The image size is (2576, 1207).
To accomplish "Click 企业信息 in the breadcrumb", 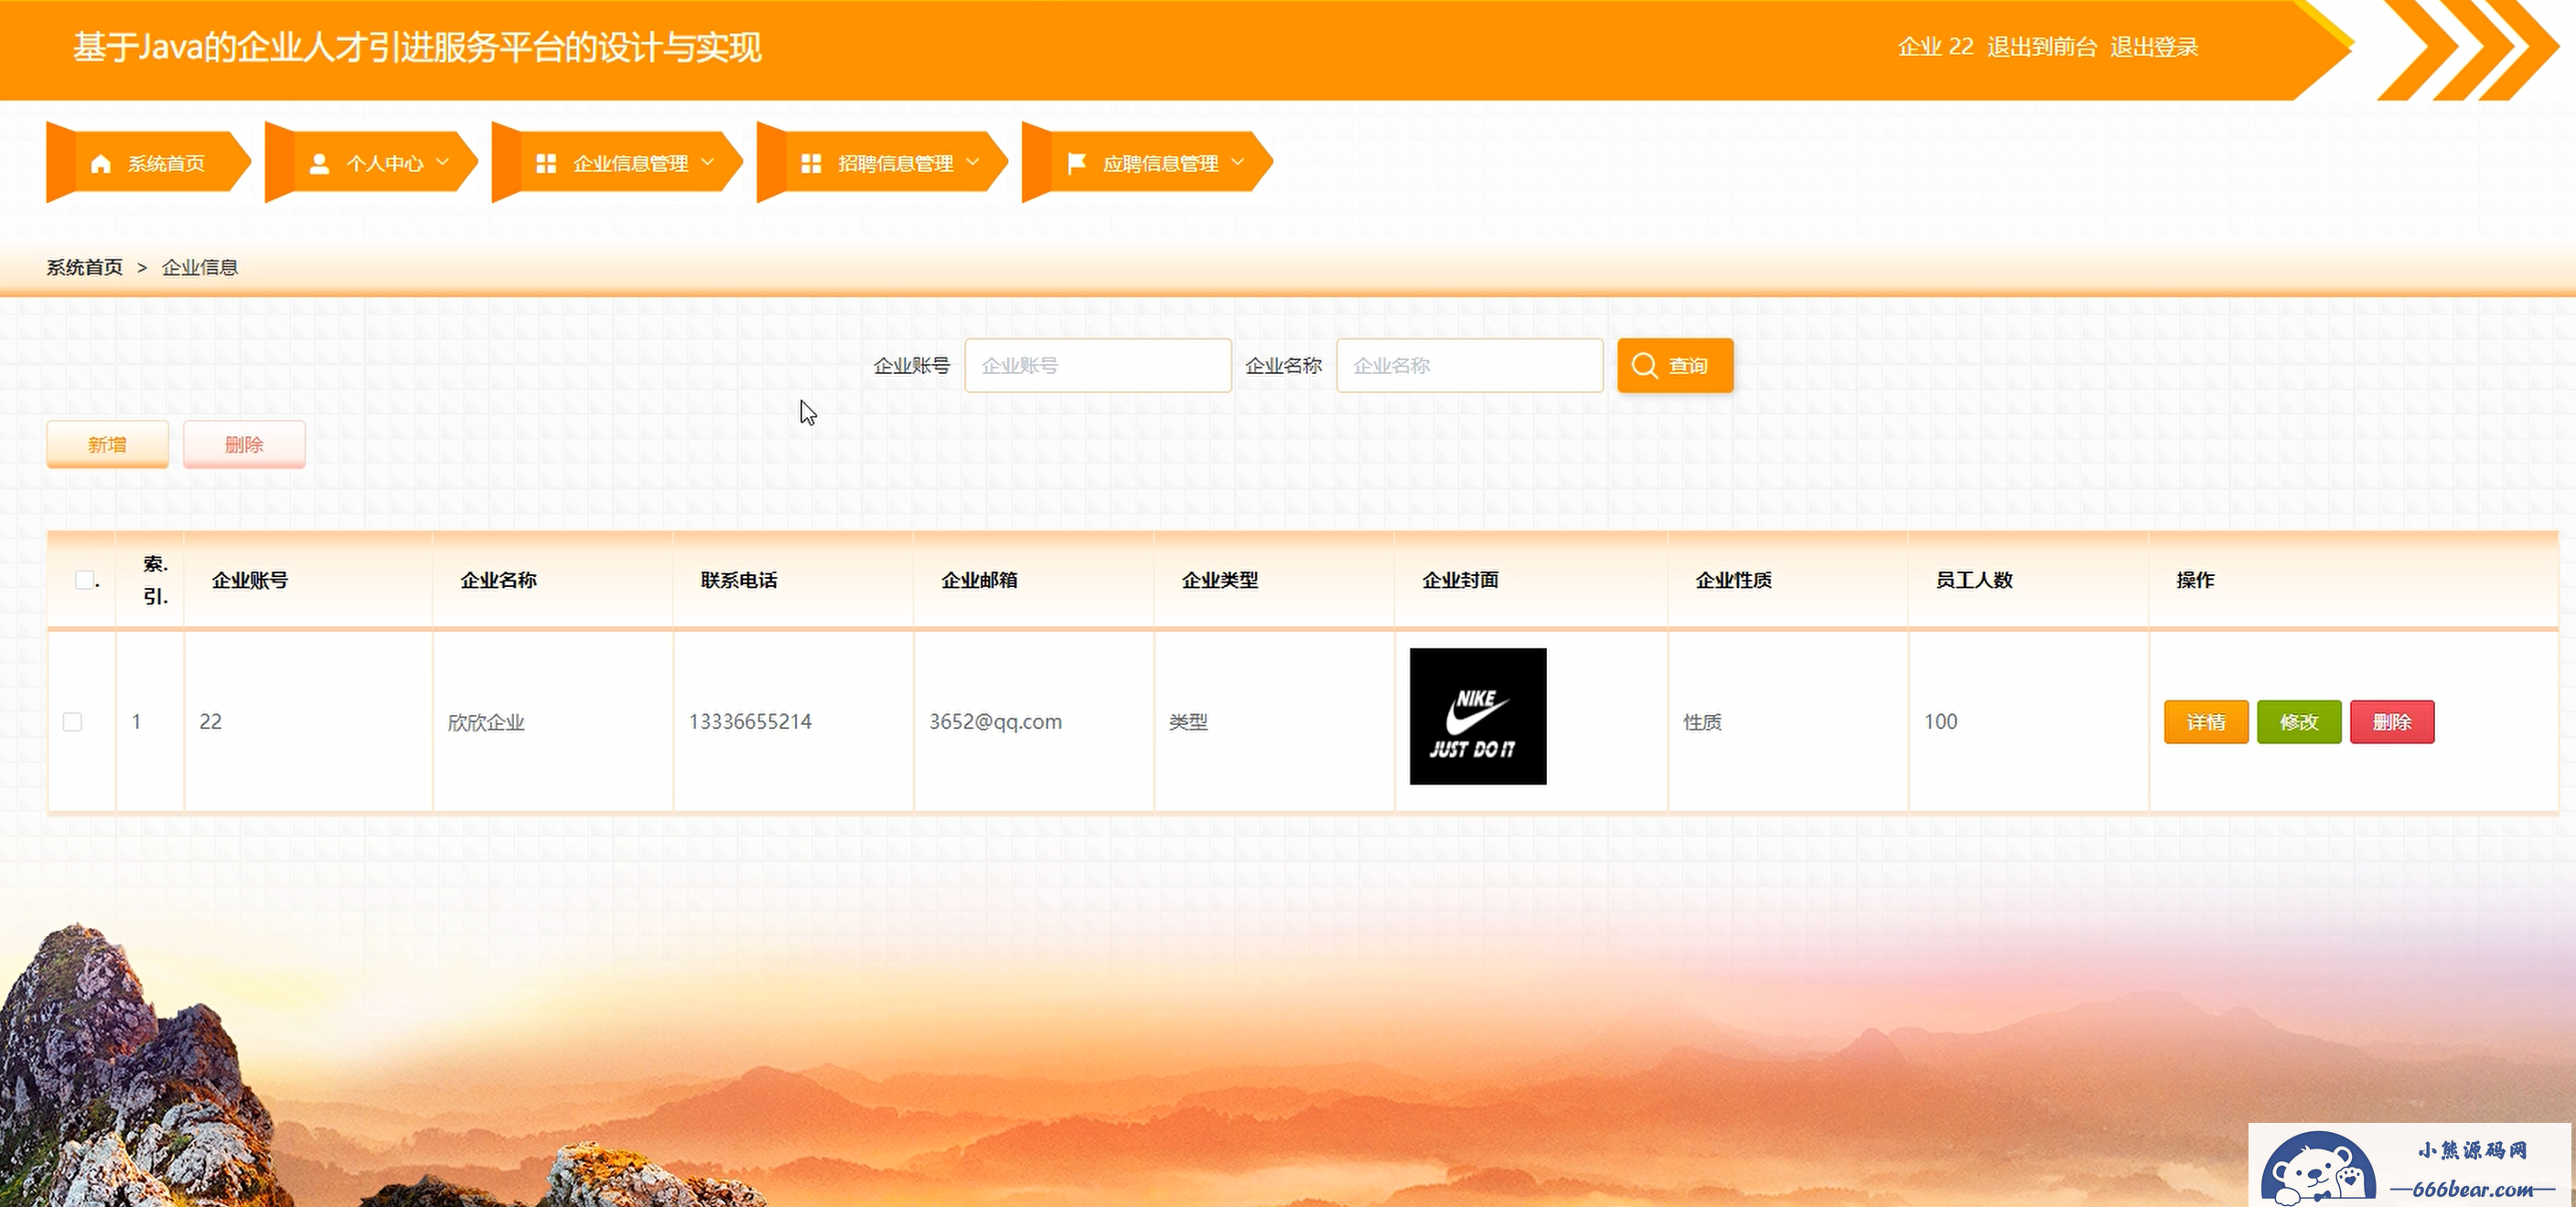I will (200, 267).
